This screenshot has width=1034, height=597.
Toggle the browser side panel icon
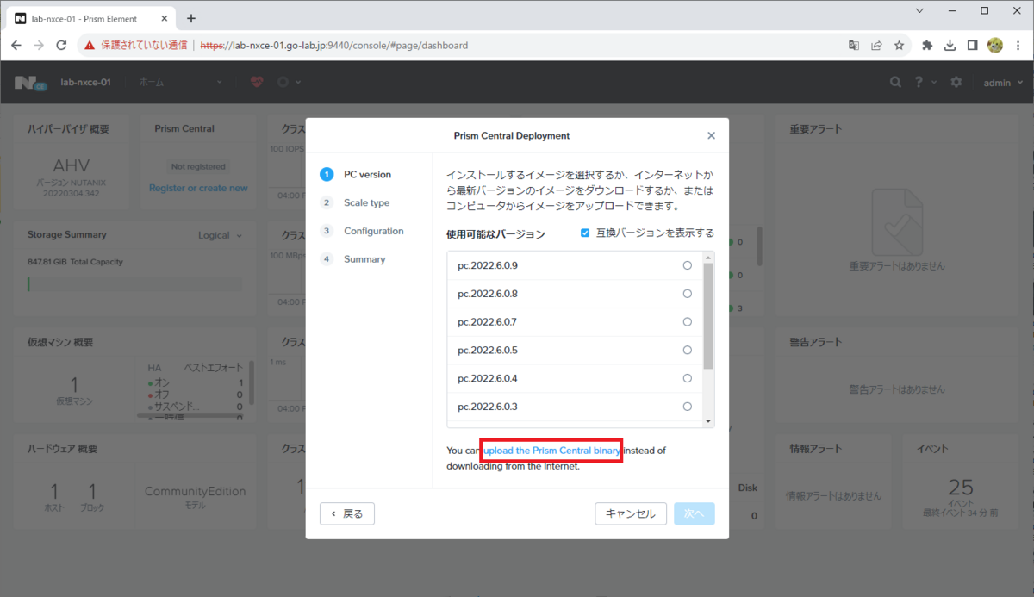(972, 45)
